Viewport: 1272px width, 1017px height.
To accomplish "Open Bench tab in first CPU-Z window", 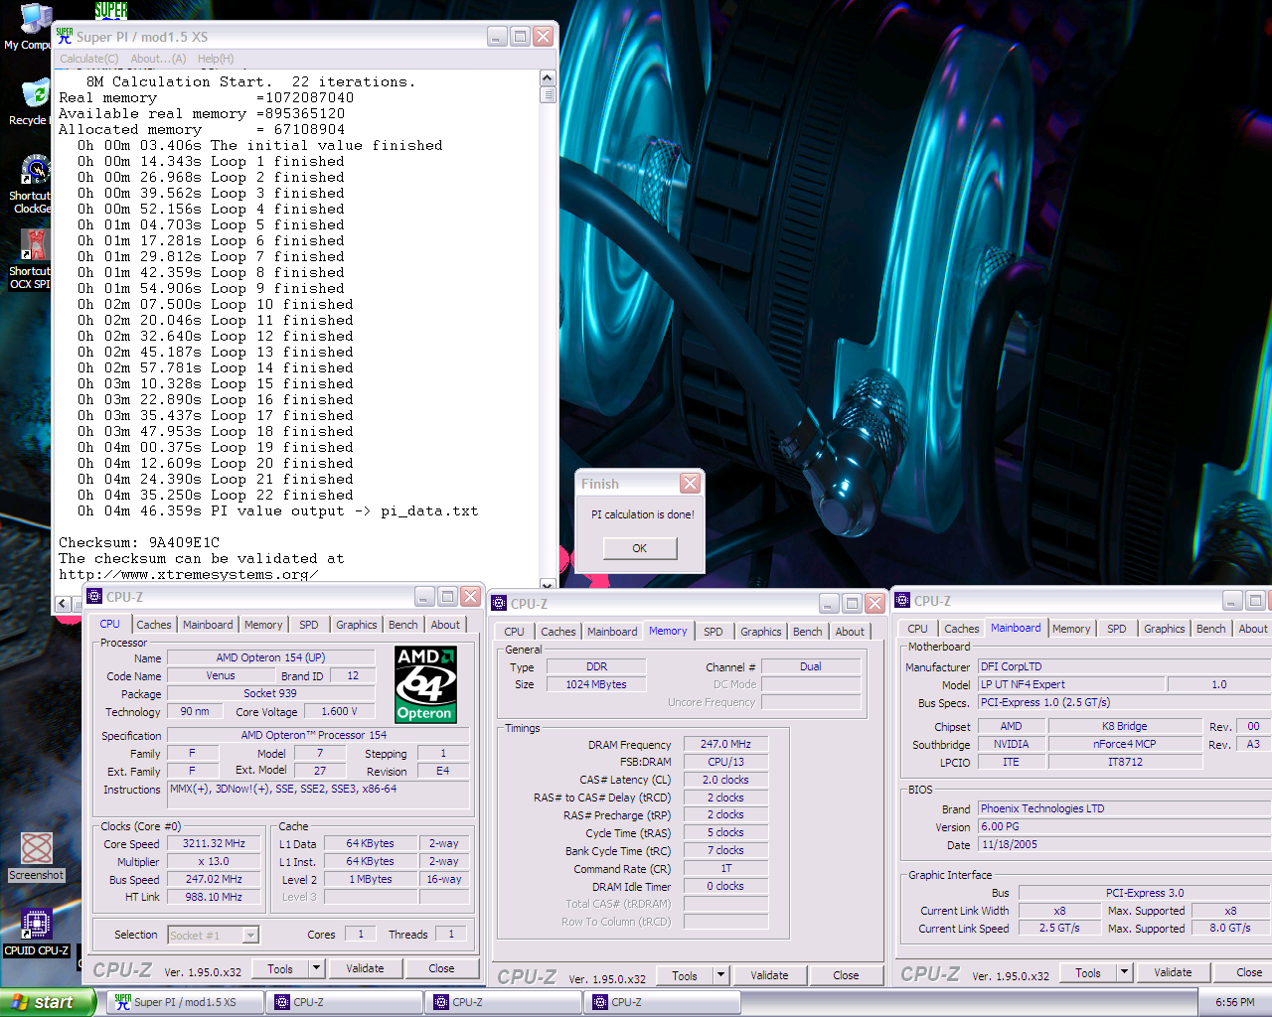I will tap(403, 625).
